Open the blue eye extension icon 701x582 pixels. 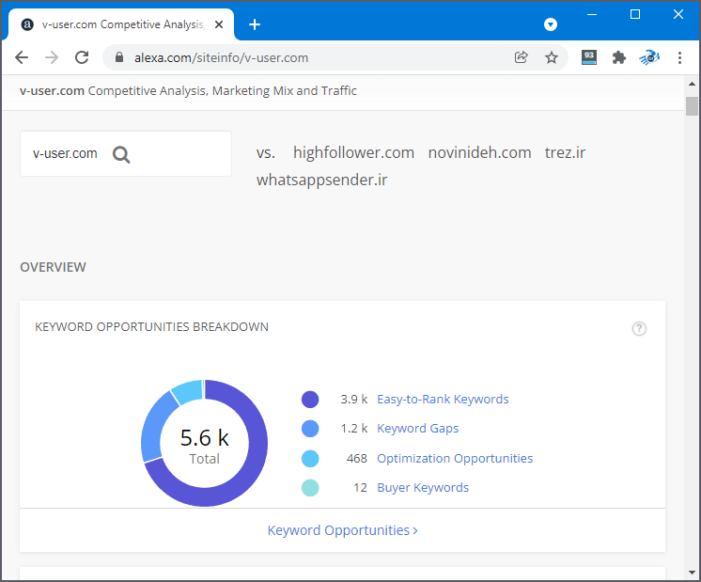pyautogui.click(x=649, y=57)
